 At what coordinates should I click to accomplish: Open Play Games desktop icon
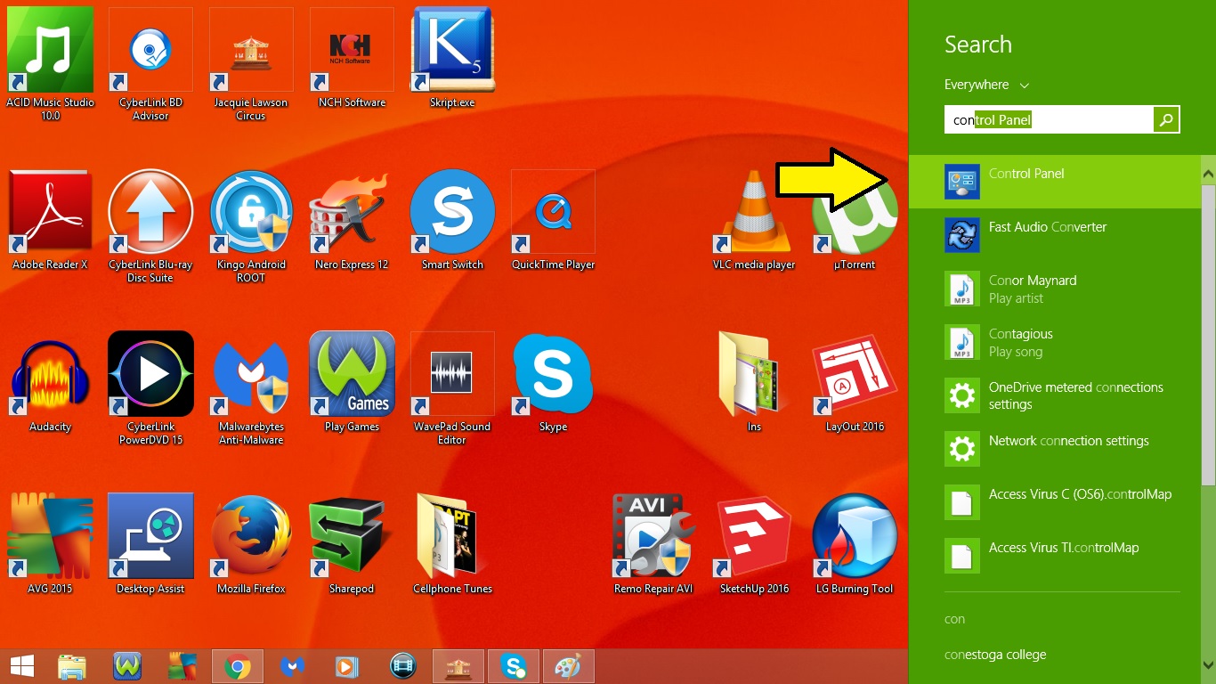coord(352,374)
